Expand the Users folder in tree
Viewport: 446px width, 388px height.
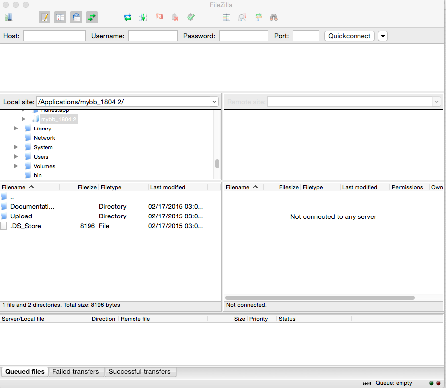(16, 157)
